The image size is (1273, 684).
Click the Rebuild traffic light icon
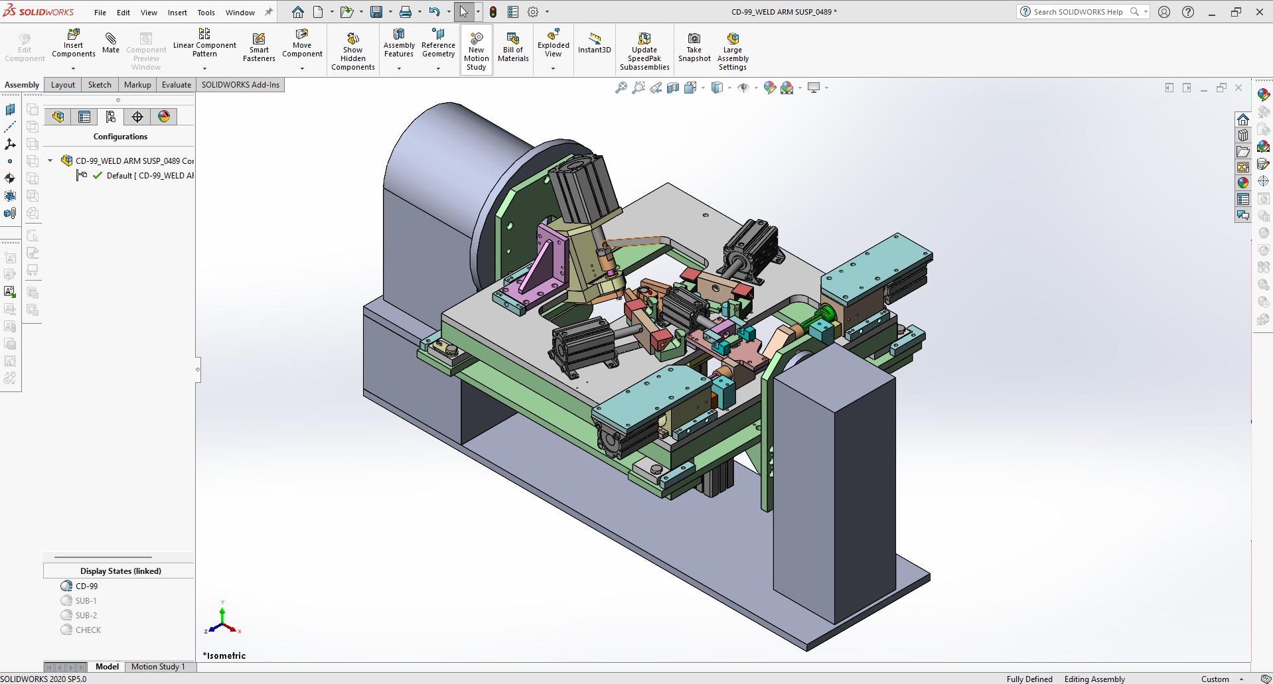pos(493,12)
